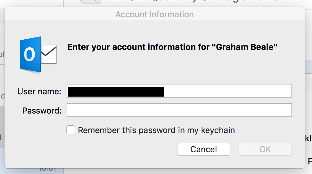Click the blue "O" on the Outlook logo
This screenshot has width=312, height=174.
pyautogui.click(x=29, y=54)
